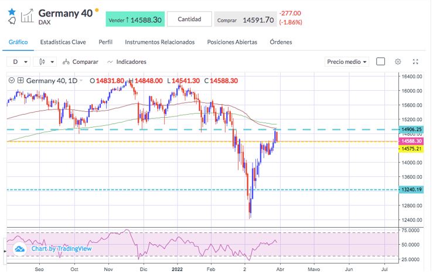The height and width of the screenshot is (274, 433).
Task: Click the 16000.00 price axis label
Action: 412,91
